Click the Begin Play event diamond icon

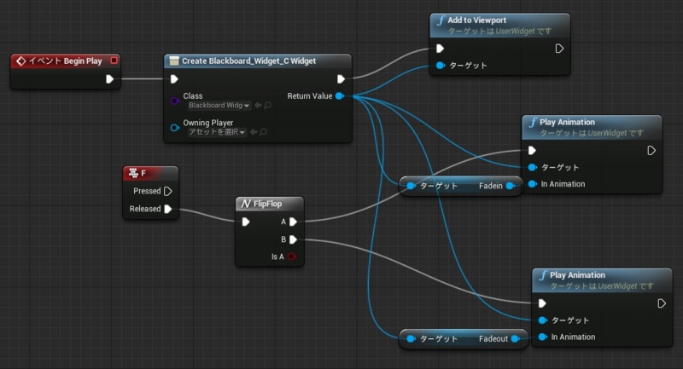[20, 61]
